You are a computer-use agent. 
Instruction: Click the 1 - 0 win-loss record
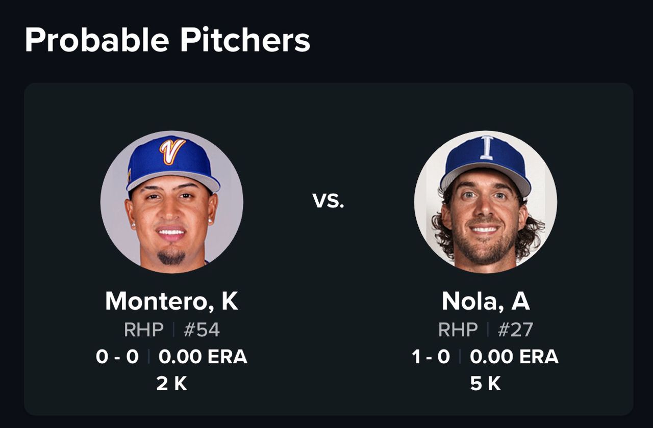click(431, 357)
